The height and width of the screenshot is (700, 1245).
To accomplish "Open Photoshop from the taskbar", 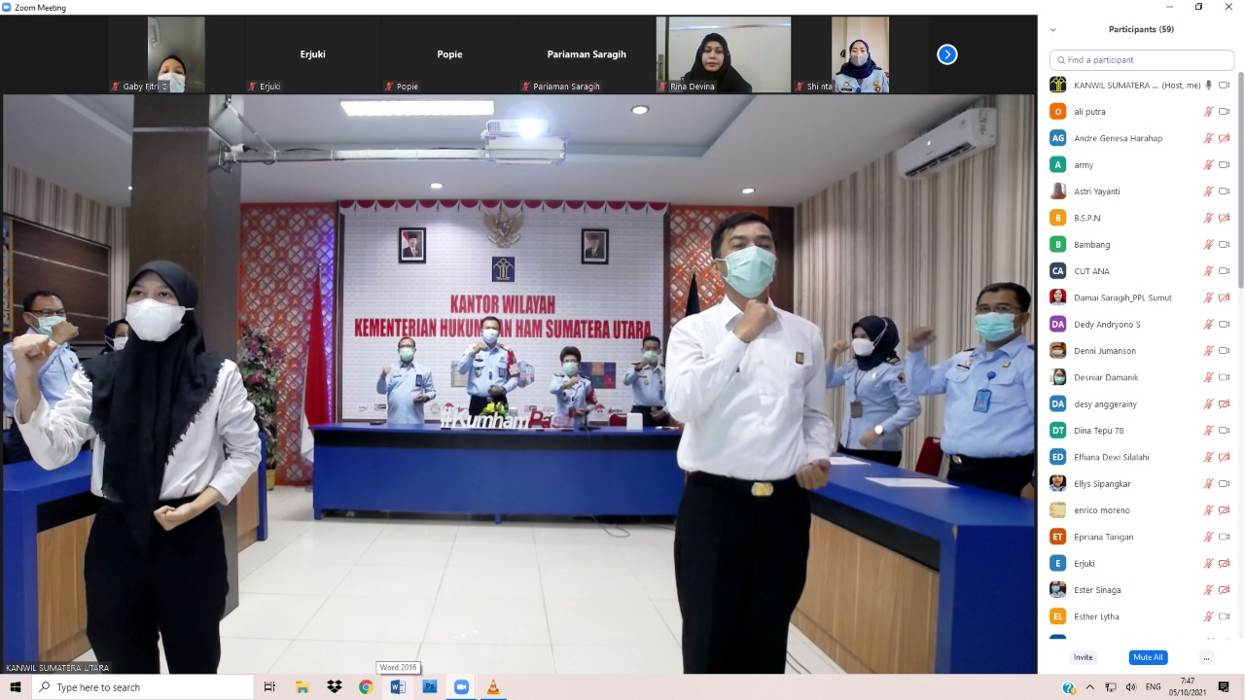I will [430, 687].
